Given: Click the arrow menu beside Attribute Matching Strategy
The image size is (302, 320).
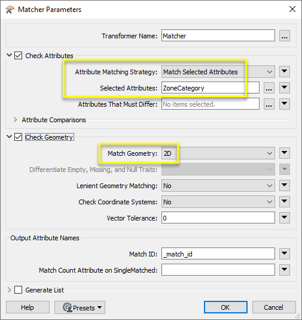Looking at the screenshot, I should [x=284, y=72].
